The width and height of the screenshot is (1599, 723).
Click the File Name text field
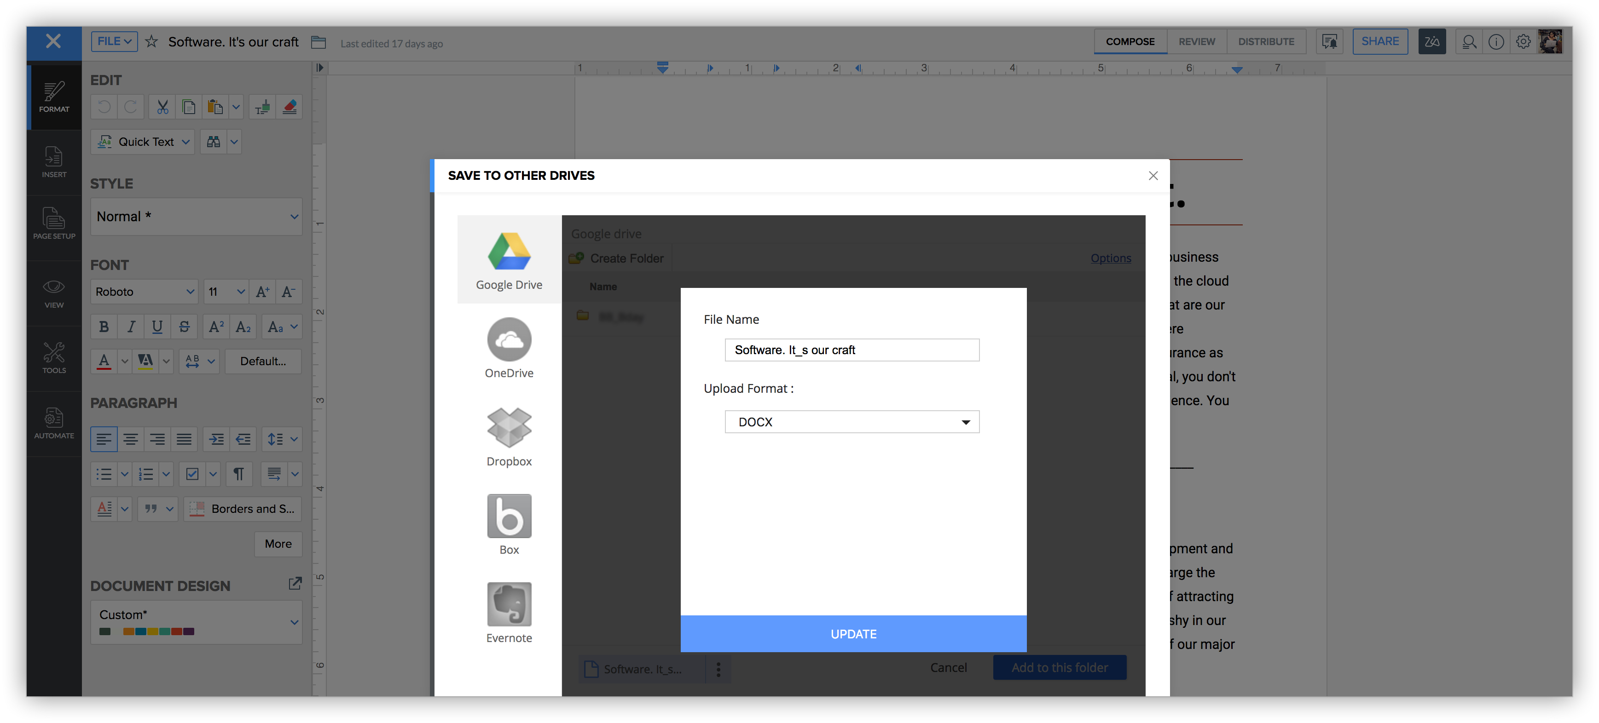click(852, 350)
